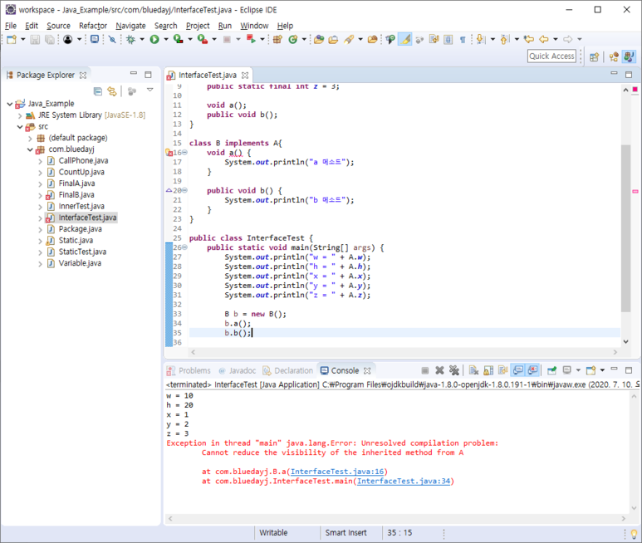
Task: Click the Open Type icon
Action: click(319, 39)
